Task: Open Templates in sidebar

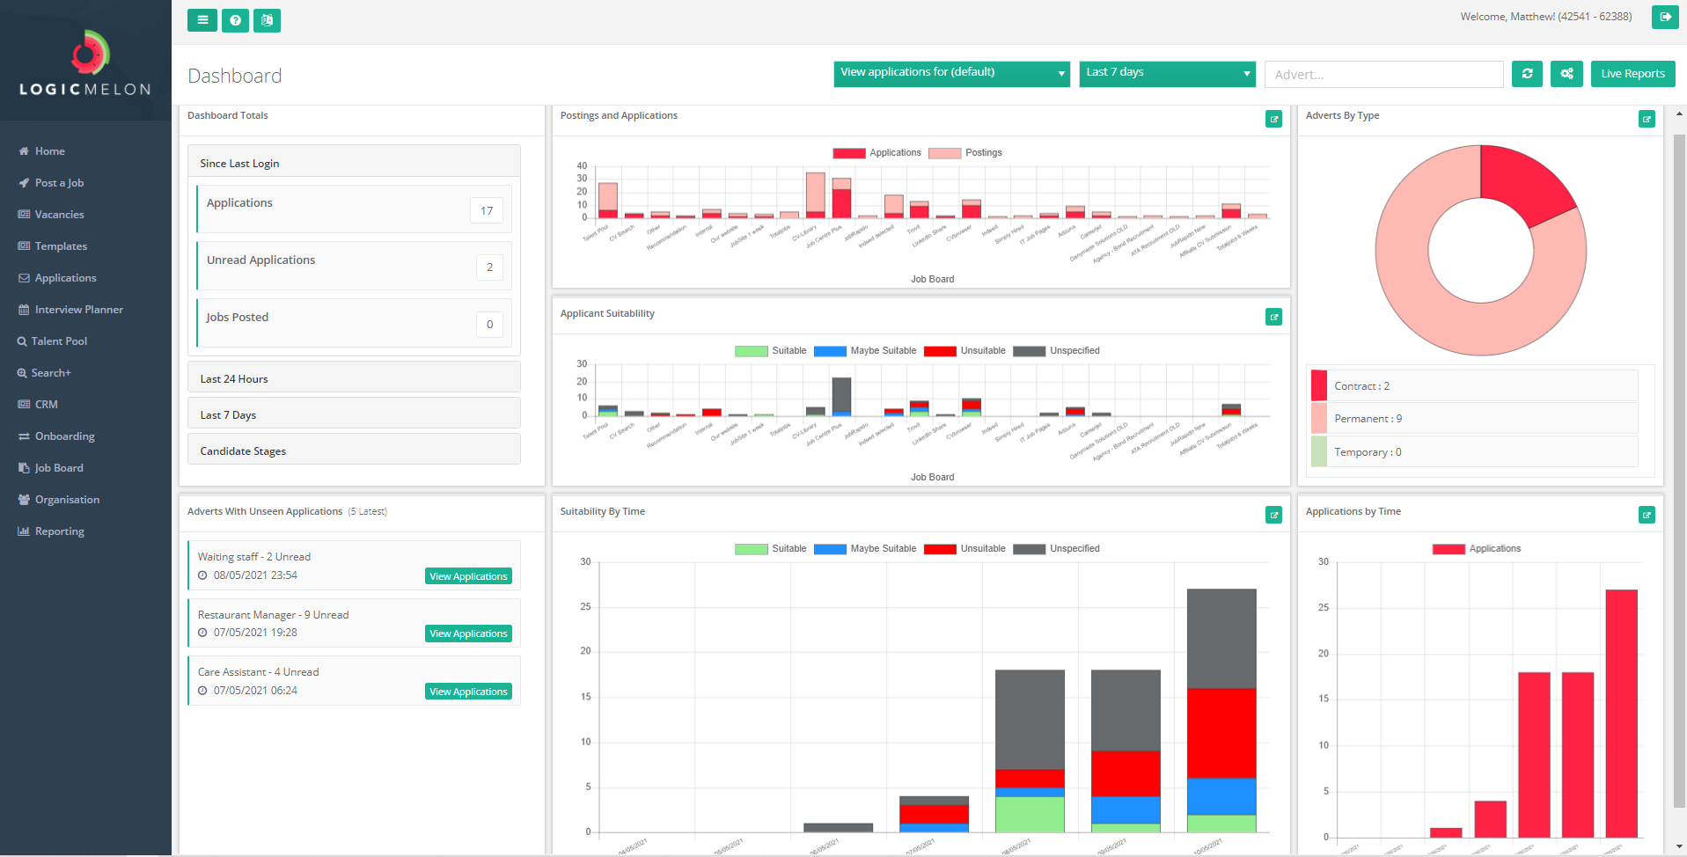Action: (x=53, y=246)
